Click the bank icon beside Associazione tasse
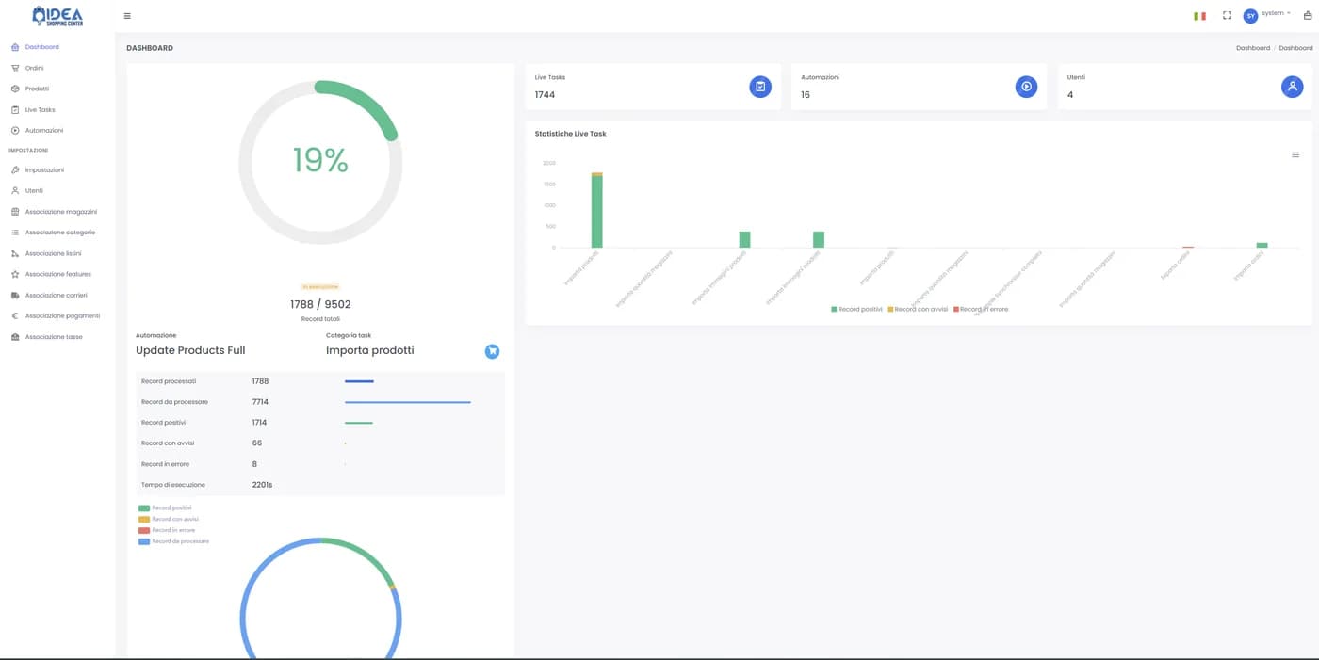Viewport: 1319px width, 660px height. [15, 336]
